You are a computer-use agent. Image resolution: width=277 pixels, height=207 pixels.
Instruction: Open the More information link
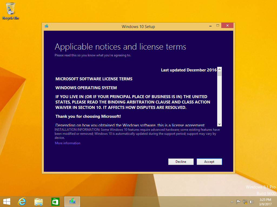(x=67, y=143)
